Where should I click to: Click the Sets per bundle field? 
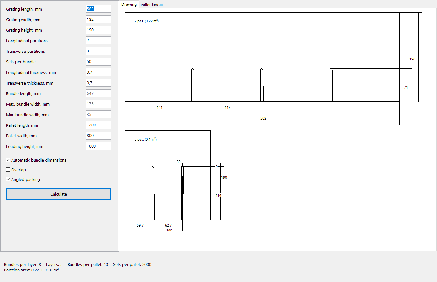[98, 62]
